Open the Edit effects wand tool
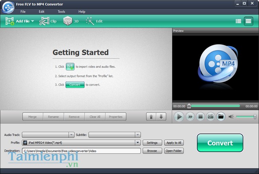259x174 pixels. 94,21
